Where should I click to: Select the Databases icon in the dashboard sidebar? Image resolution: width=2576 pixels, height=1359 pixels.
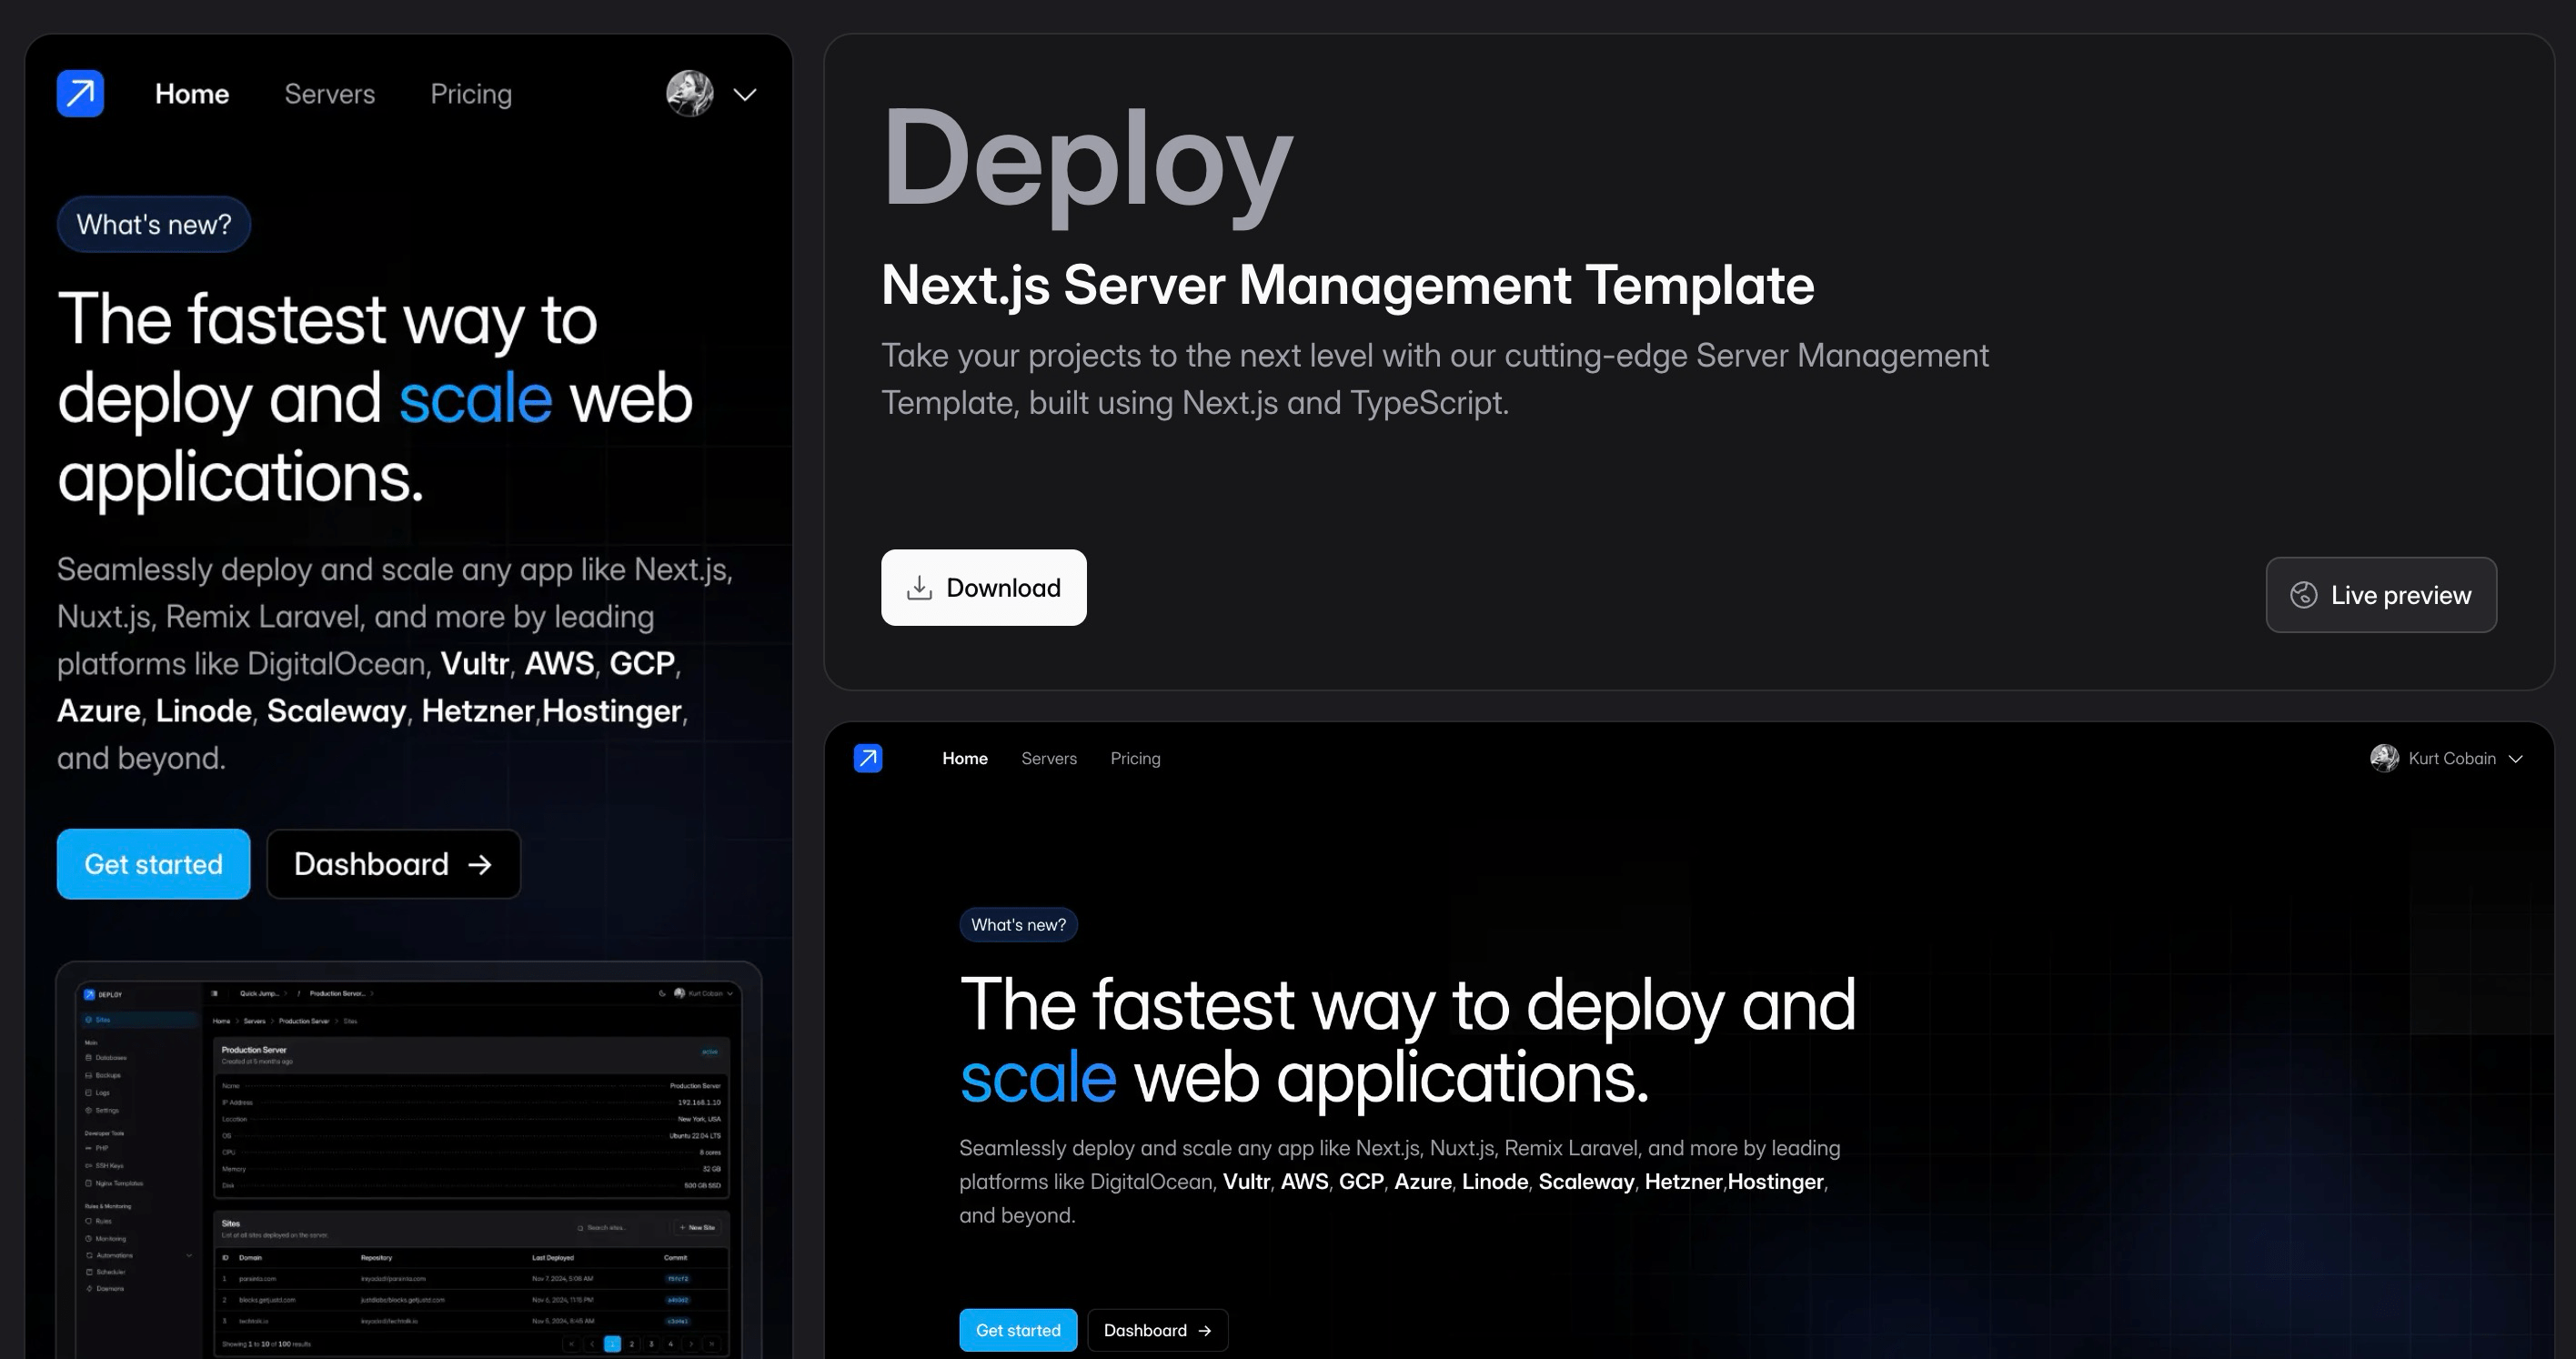89,1058
